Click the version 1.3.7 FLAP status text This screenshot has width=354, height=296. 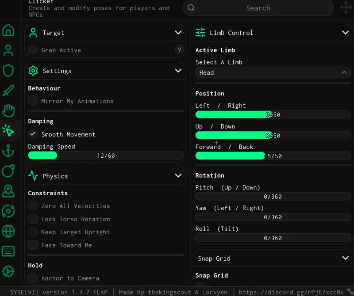(75, 292)
